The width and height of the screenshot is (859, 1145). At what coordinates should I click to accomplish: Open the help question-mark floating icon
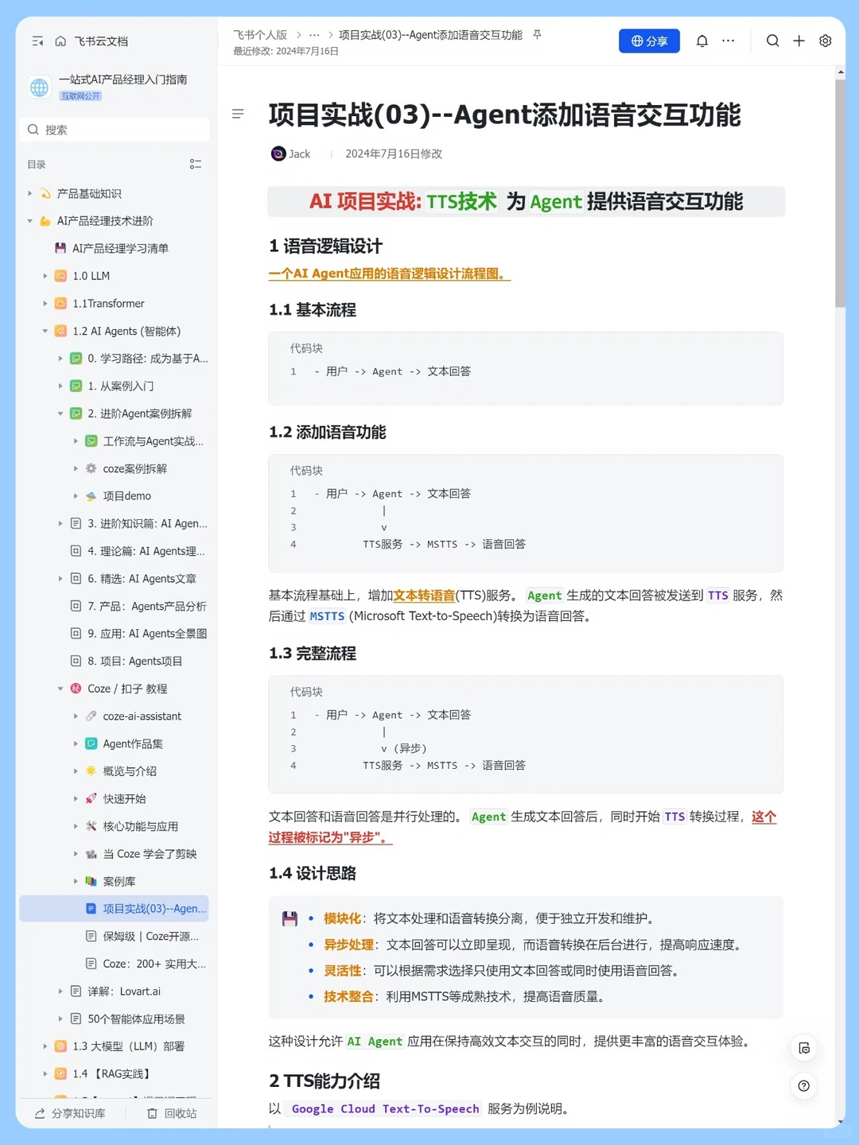click(x=804, y=1085)
